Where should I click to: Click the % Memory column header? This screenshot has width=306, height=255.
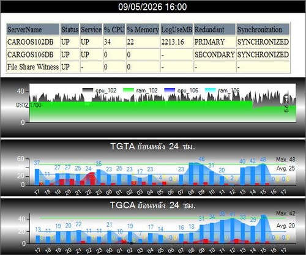click(x=143, y=29)
